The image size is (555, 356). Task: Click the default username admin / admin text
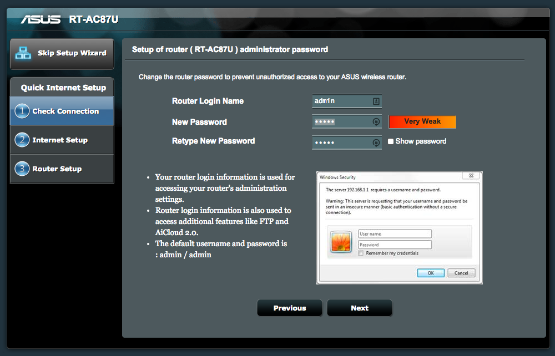point(221,249)
